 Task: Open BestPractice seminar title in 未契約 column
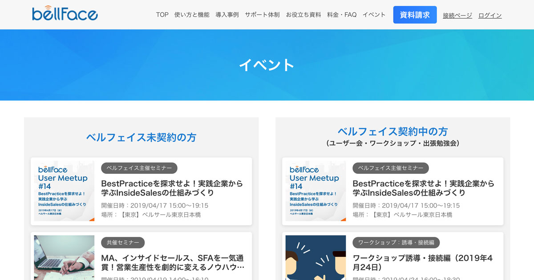pyautogui.click(x=172, y=188)
